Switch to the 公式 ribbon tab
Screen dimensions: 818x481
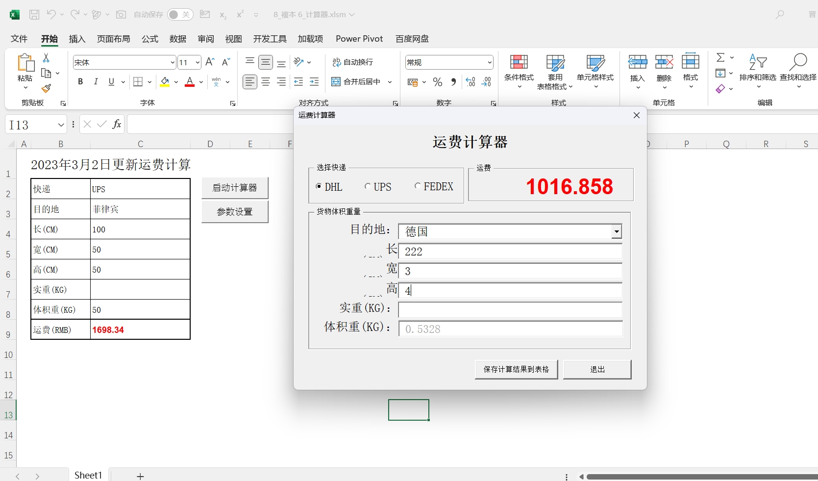click(x=150, y=39)
